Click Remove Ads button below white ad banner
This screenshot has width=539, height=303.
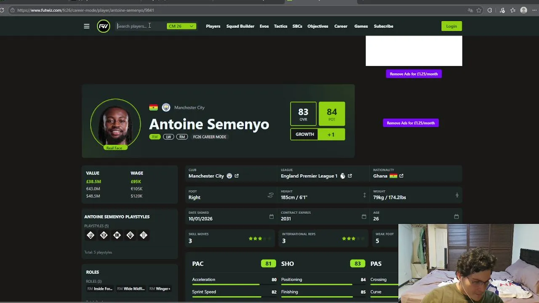[x=414, y=74]
